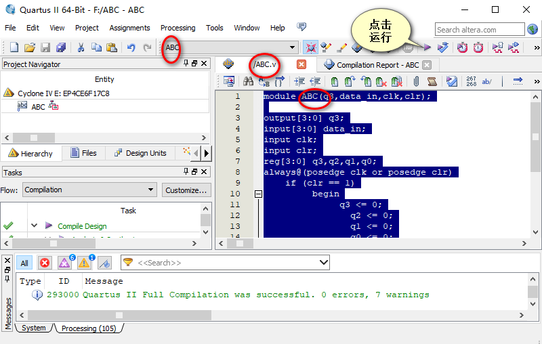Pin the Tasks panel

click(186, 171)
